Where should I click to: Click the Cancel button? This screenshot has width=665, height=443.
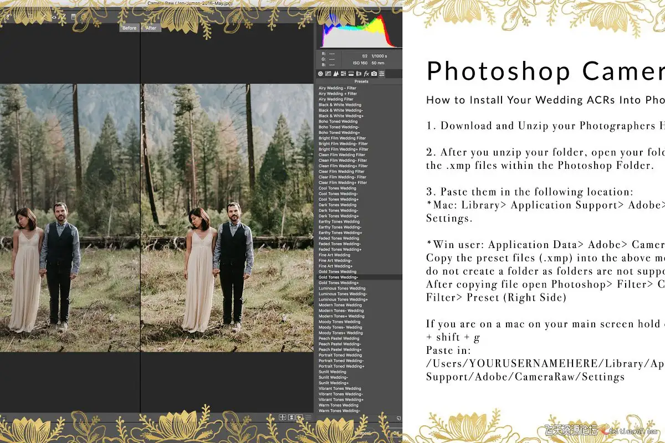click(x=363, y=433)
